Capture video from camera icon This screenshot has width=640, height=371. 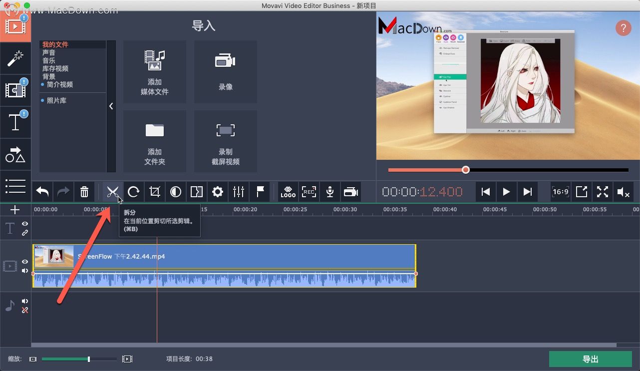pyautogui.click(x=351, y=192)
